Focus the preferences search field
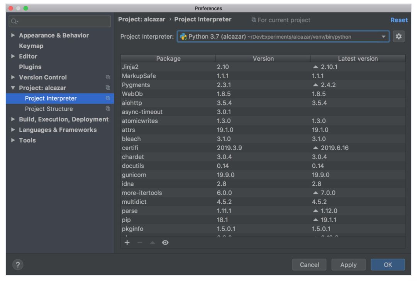The width and height of the screenshot is (417, 281). point(60,21)
